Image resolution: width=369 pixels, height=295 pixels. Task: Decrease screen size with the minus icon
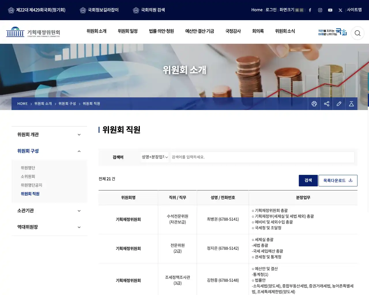pos(302,10)
